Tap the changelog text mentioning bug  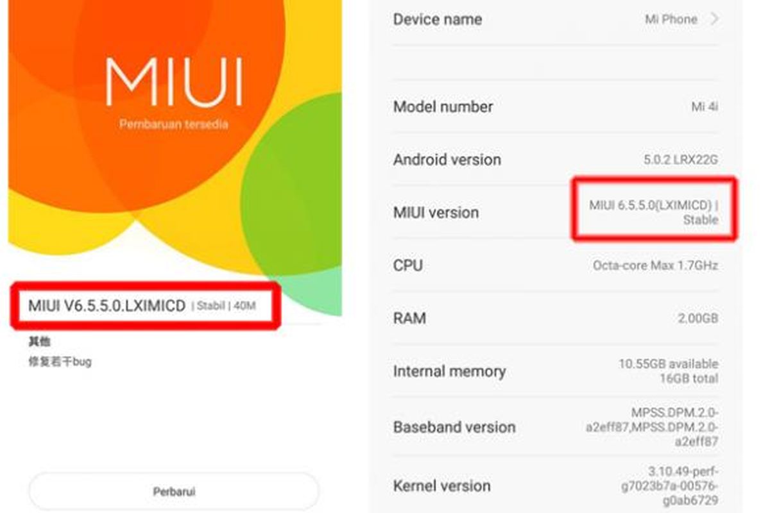click(60, 362)
